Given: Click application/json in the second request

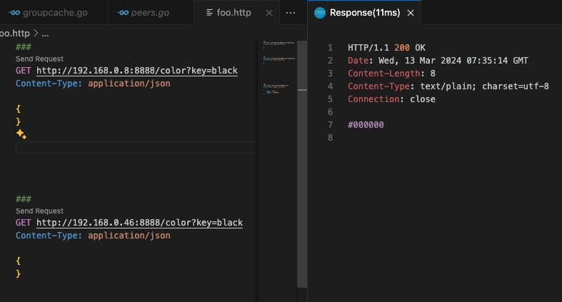Looking at the screenshot, I should [129, 235].
